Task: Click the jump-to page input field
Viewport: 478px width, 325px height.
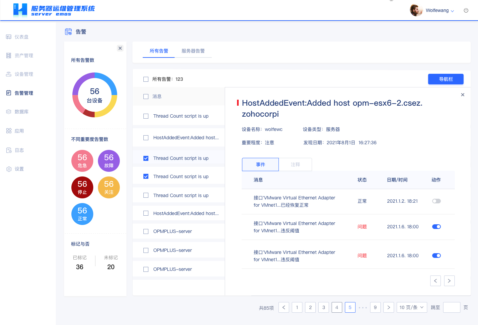Action: (451, 307)
